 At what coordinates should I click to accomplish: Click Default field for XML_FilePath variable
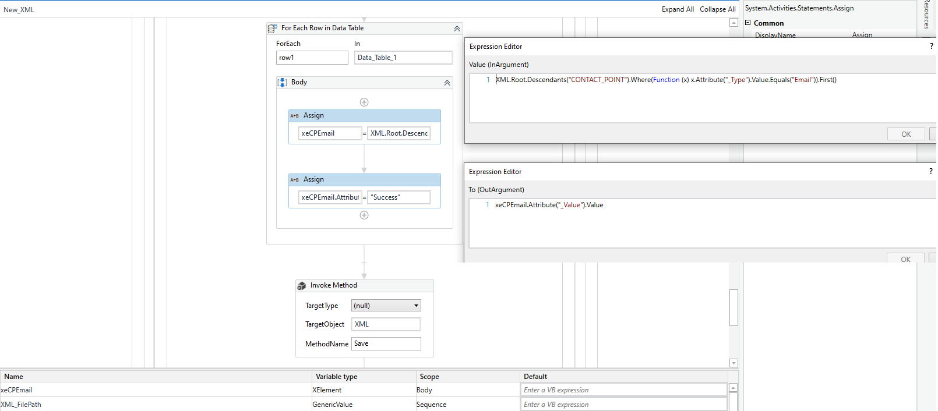click(x=624, y=405)
